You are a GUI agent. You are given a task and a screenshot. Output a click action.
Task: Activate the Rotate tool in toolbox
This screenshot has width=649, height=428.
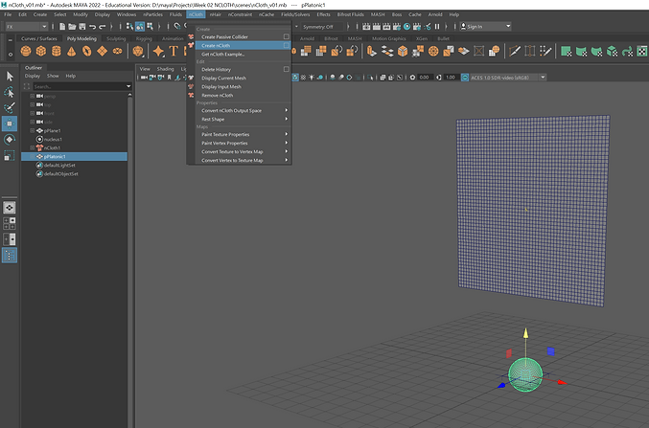(10, 140)
